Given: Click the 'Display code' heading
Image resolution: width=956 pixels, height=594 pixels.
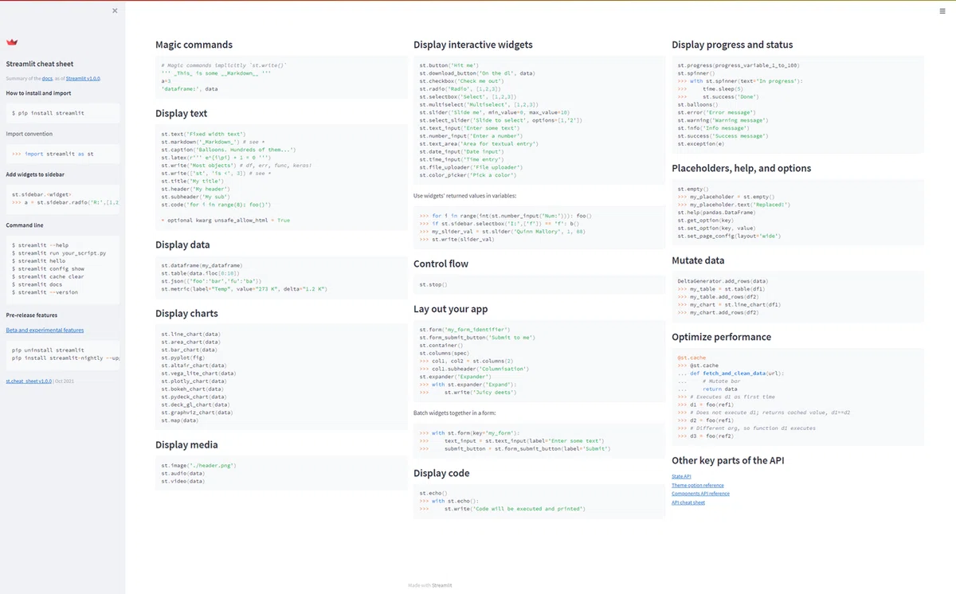Looking at the screenshot, I should [x=441, y=473].
